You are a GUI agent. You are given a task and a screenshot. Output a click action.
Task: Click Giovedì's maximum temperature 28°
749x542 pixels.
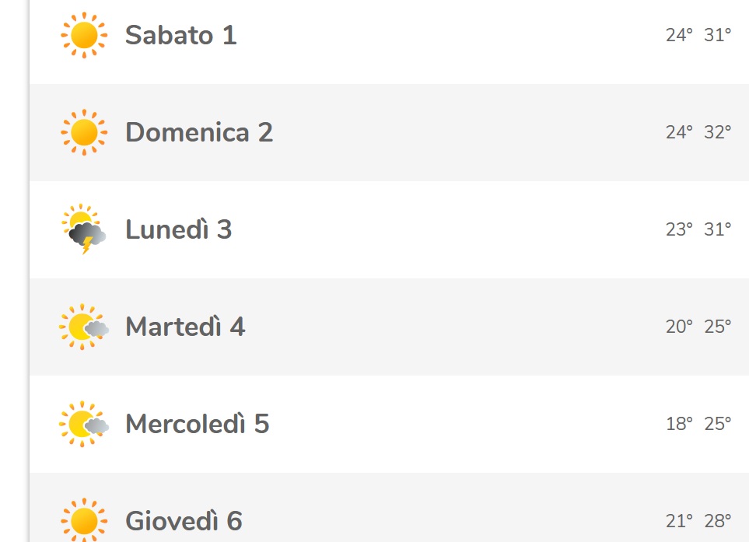(x=717, y=521)
